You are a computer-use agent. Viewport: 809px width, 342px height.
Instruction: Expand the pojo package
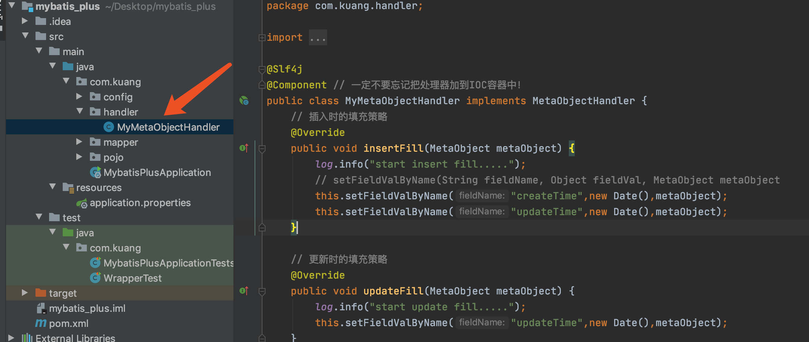point(79,157)
